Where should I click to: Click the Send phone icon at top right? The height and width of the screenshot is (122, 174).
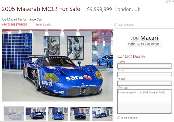[166, 1]
